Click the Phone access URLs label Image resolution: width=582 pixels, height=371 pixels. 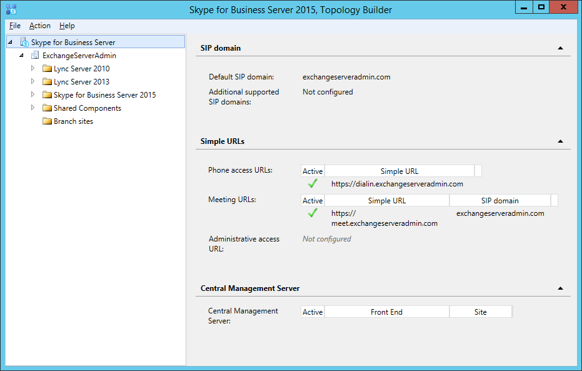240,170
